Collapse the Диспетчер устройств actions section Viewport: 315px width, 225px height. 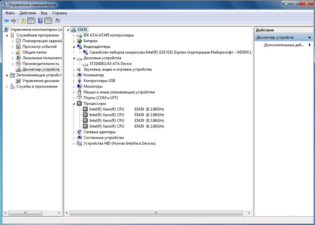coord(309,37)
